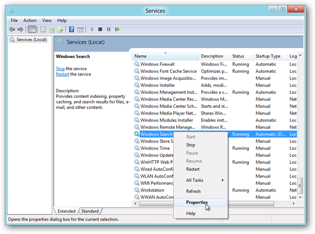315x234 pixels.
Task: Click the Pause Service toolbar icon
Action: (109, 29)
